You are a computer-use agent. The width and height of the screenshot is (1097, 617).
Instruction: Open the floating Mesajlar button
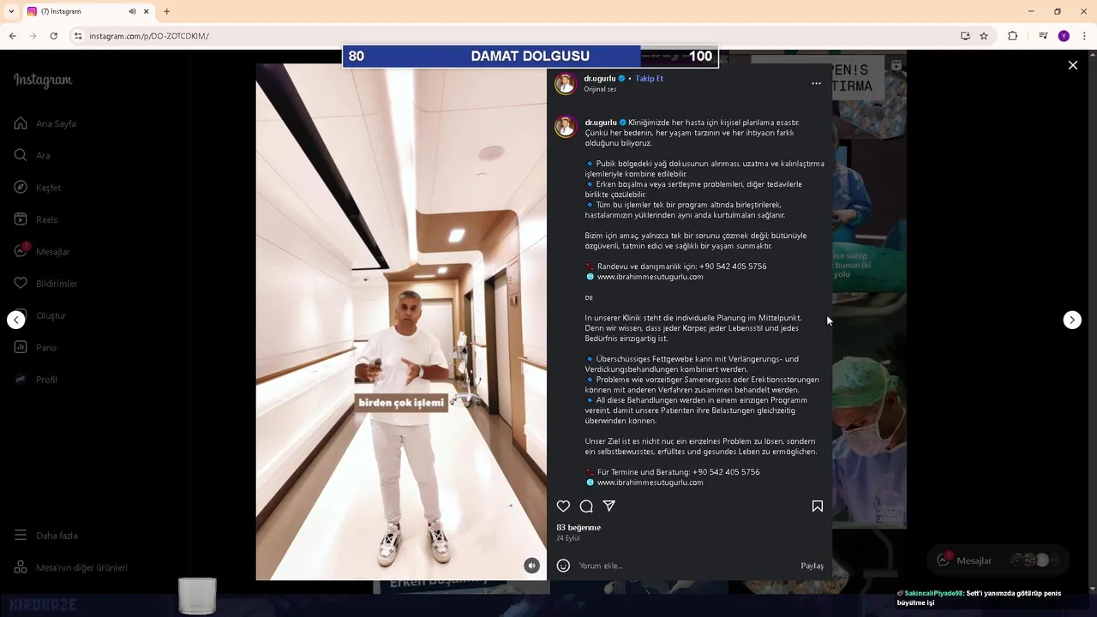pyautogui.click(x=998, y=560)
